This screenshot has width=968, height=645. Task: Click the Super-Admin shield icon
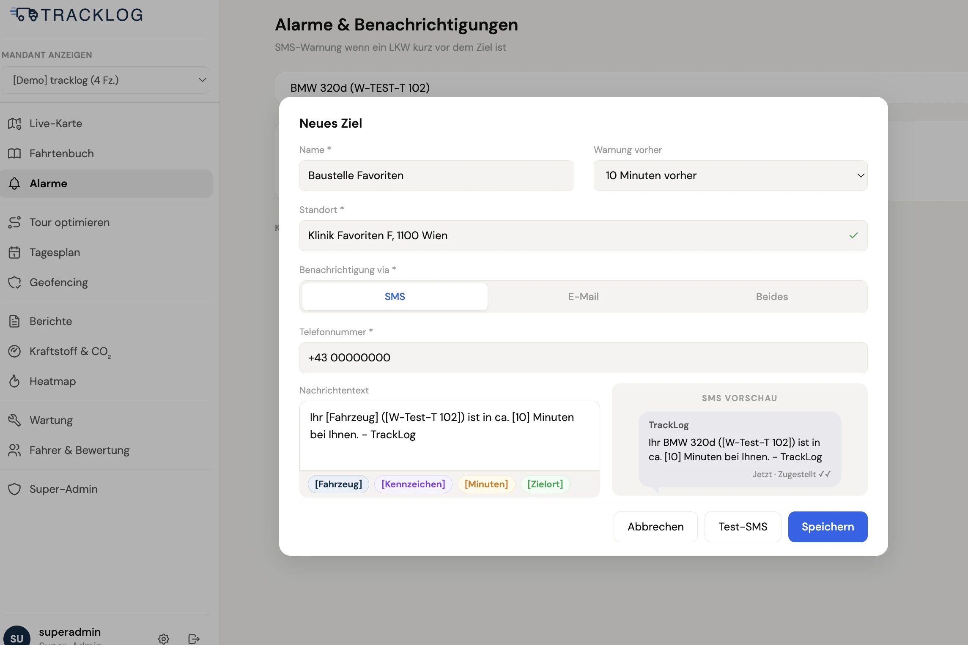[14, 489]
